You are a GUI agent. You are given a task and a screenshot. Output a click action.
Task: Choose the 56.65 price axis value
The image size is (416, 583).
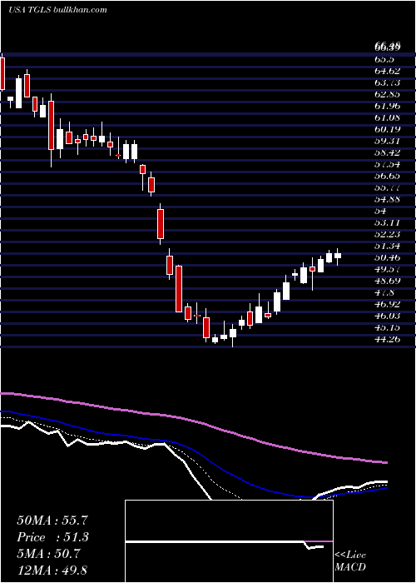point(388,176)
